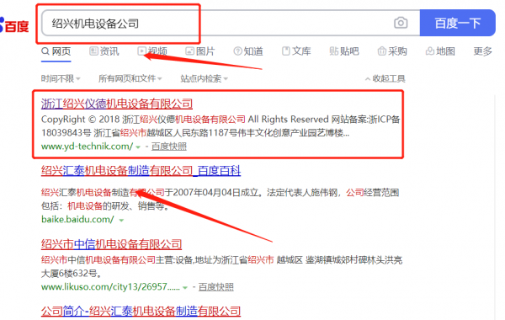Click the www.yd-technik.com/ URL

87,147
